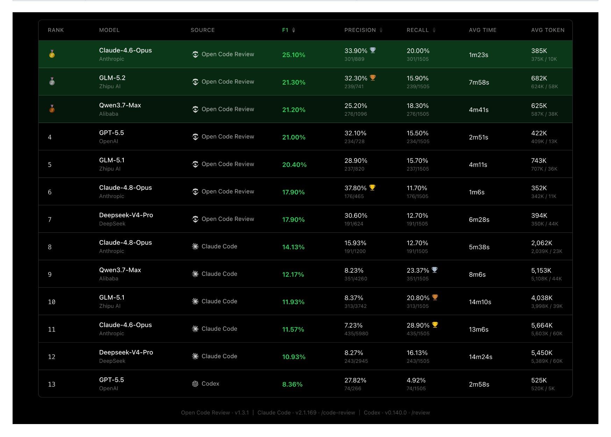Click the gold medal rank icon
This screenshot has width=611, height=437.
[52, 54]
